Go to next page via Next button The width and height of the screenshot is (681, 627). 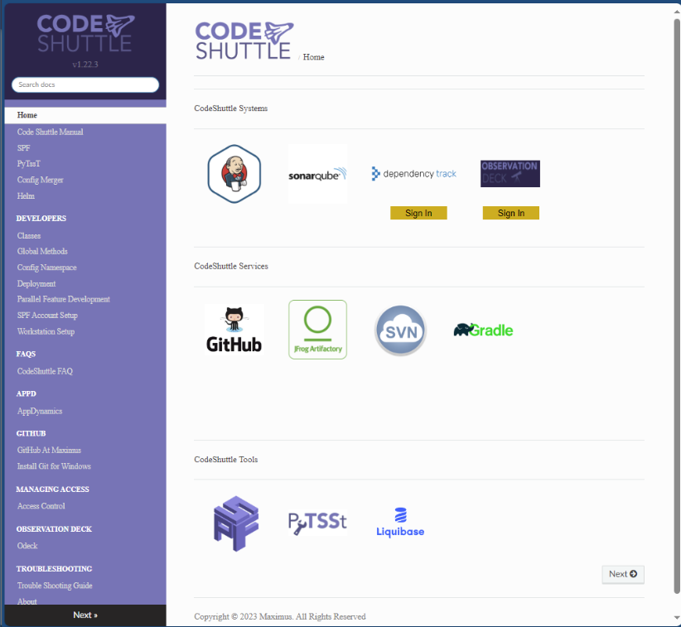623,574
